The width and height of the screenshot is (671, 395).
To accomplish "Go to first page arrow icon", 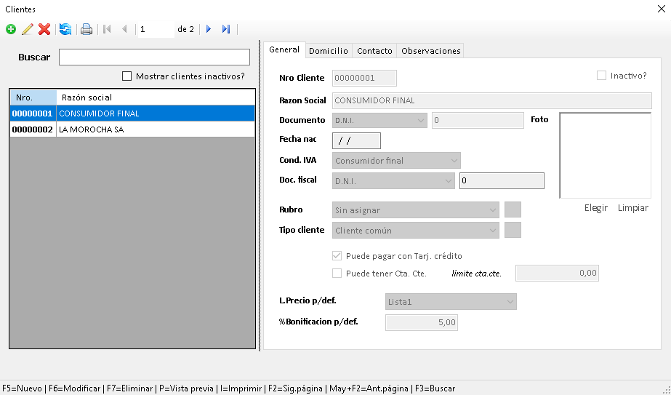I will click(x=107, y=29).
